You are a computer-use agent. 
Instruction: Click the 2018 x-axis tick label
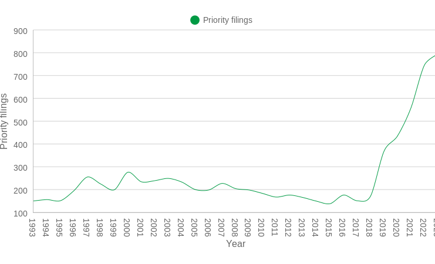tap(369, 228)
